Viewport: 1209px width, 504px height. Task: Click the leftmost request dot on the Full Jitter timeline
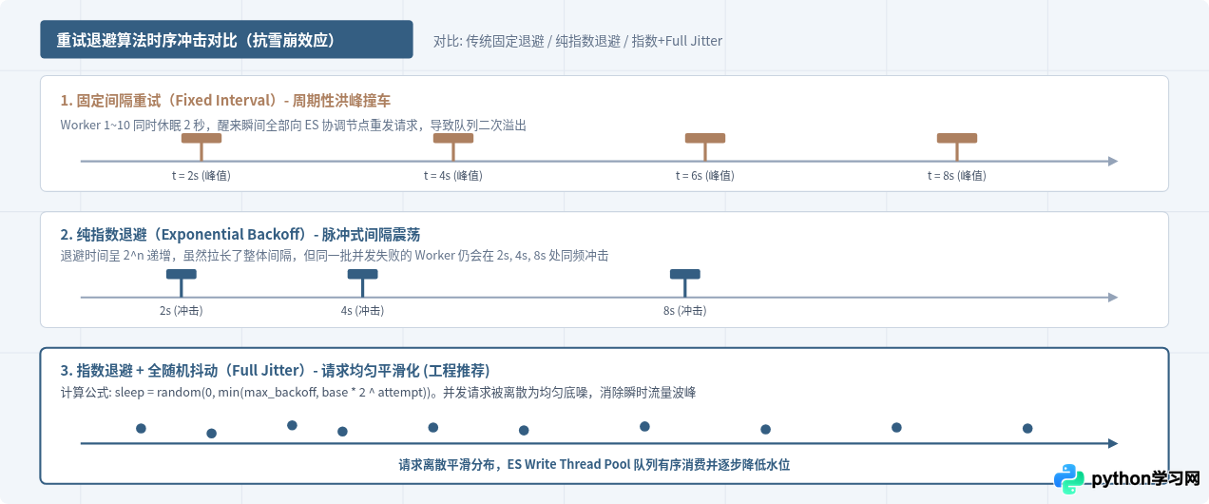(x=141, y=428)
